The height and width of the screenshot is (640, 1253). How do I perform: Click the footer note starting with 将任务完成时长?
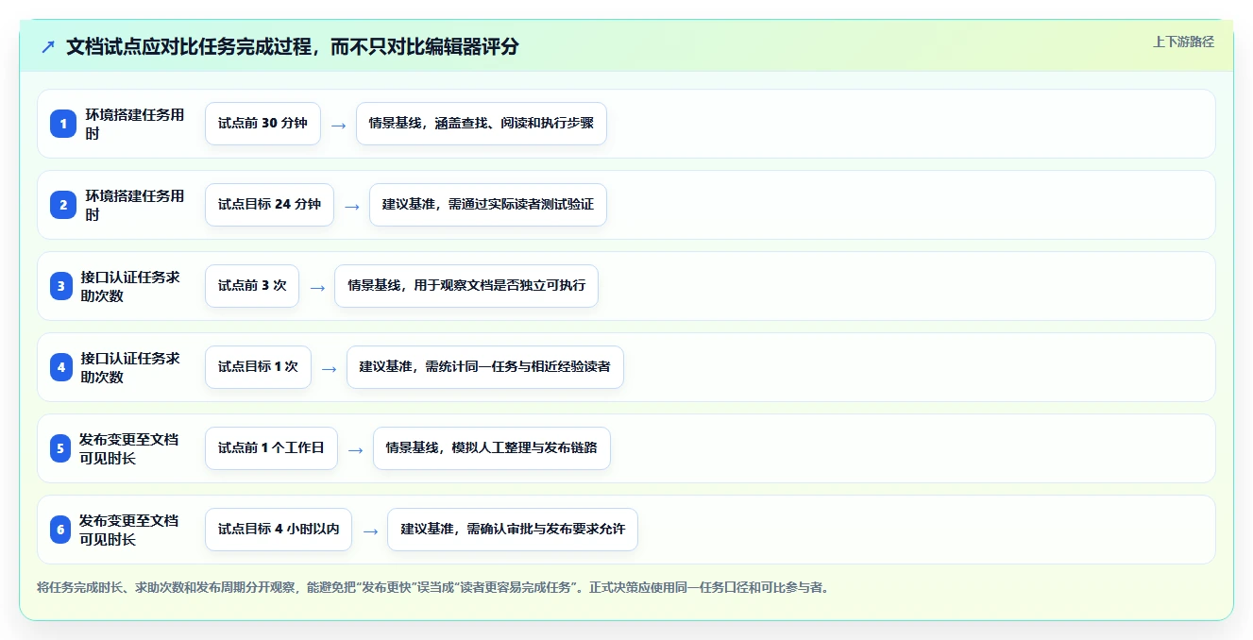(x=432, y=587)
